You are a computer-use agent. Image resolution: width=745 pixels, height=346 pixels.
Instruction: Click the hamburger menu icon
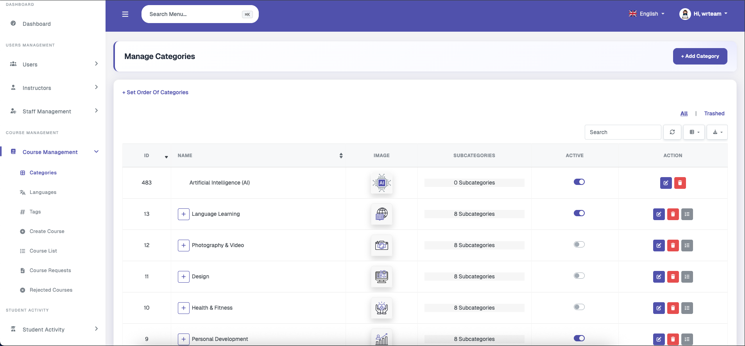pyautogui.click(x=125, y=14)
